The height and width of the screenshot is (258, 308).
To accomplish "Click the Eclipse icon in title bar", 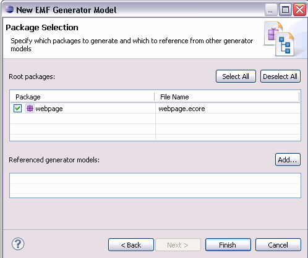I will pyautogui.click(x=9, y=9).
